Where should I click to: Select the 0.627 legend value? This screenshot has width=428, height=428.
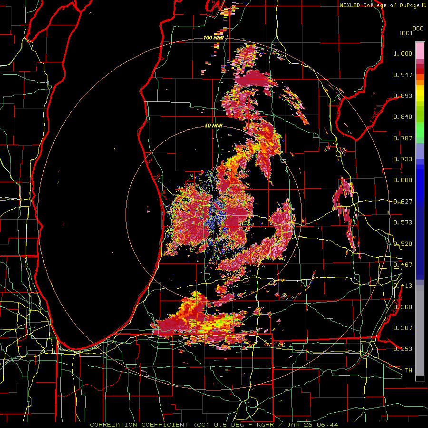(403, 202)
